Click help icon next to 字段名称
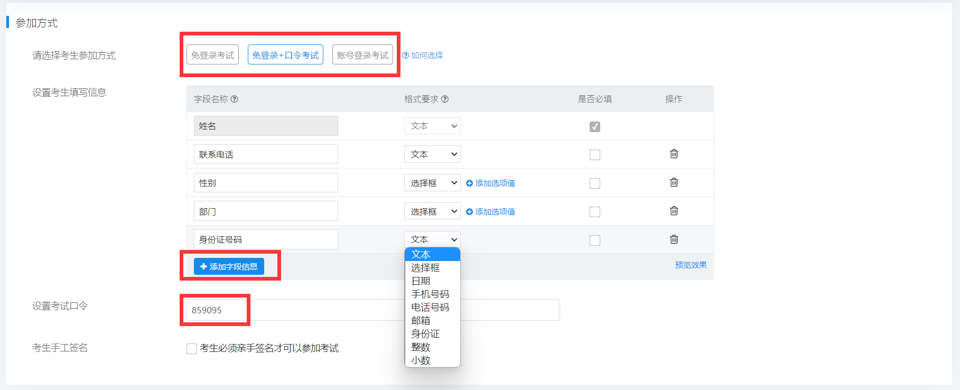 [235, 99]
